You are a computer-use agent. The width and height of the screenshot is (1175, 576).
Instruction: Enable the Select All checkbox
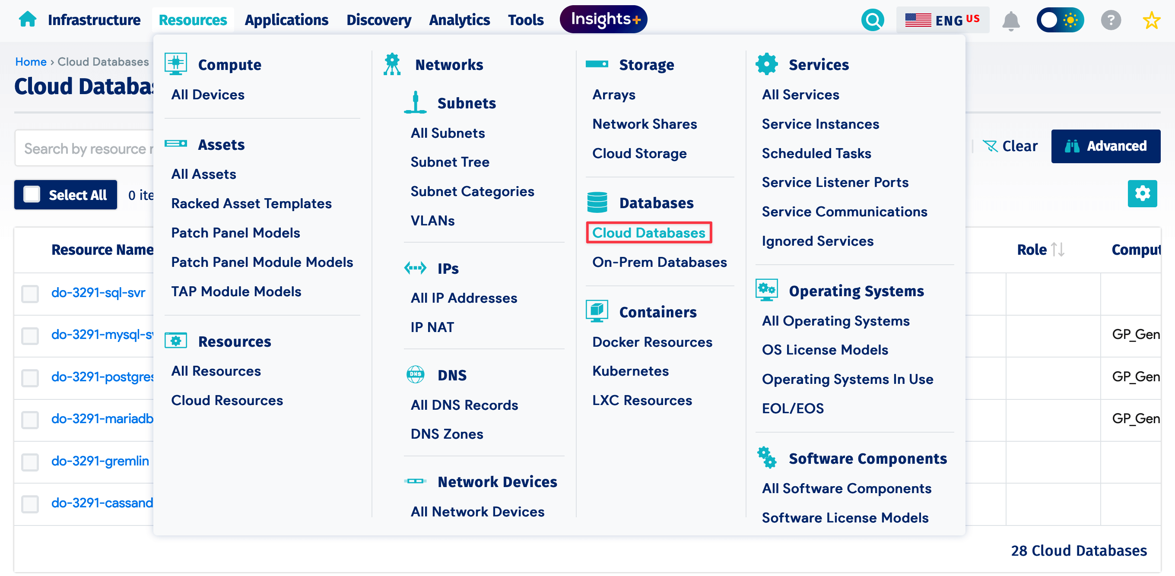(32, 194)
